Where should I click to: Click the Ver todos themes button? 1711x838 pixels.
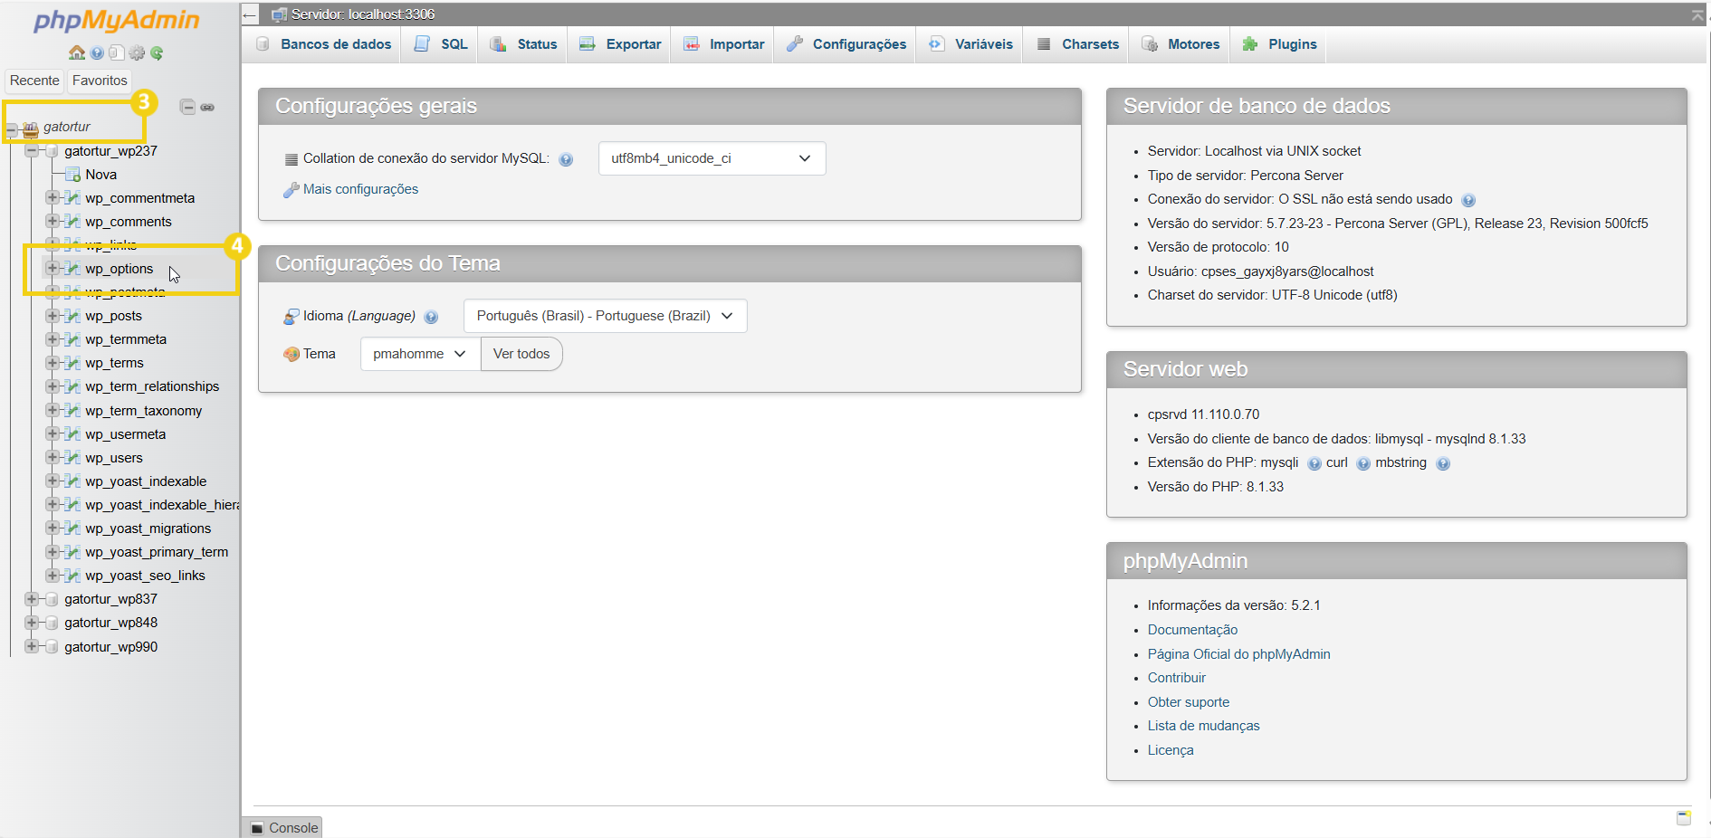point(521,354)
